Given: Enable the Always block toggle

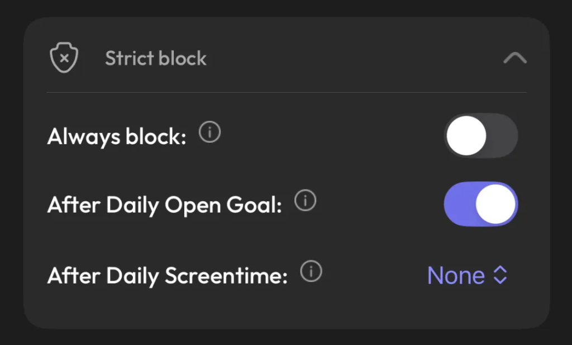Looking at the screenshot, I should 481,136.
